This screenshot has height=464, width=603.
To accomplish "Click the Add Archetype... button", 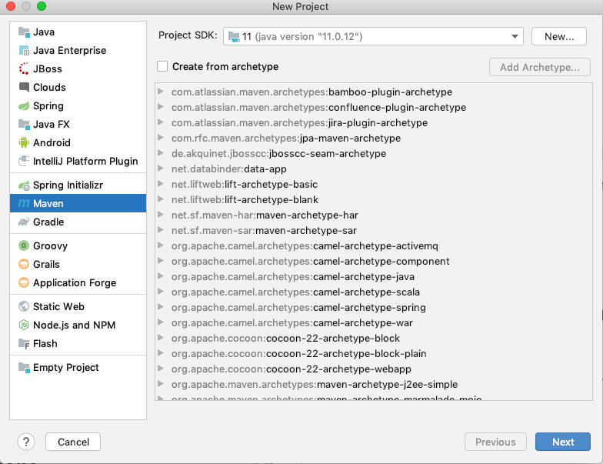I will pyautogui.click(x=540, y=68).
